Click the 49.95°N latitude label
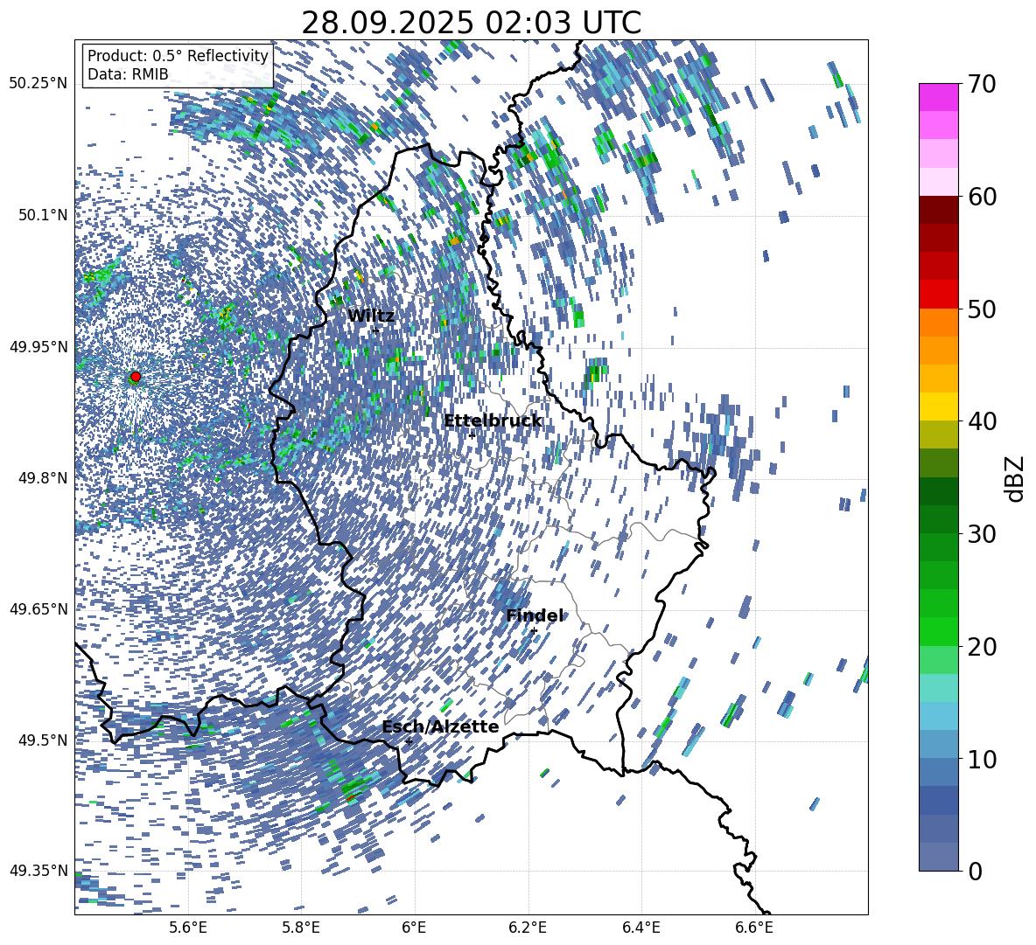The height and width of the screenshot is (945, 1036). [x=38, y=346]
